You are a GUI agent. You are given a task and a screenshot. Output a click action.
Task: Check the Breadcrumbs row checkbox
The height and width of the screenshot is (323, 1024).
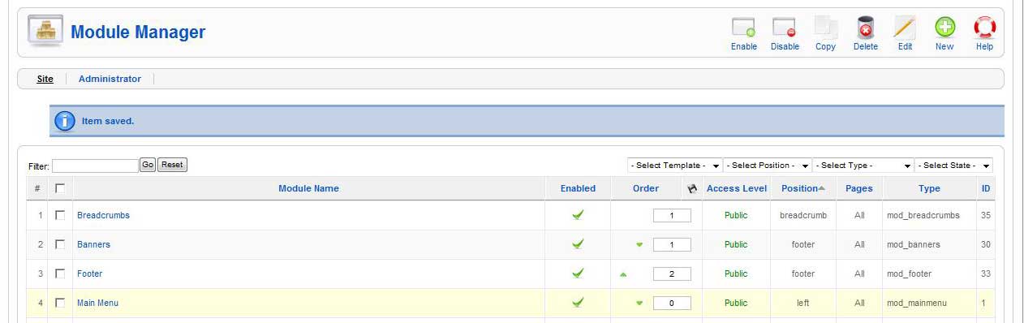coord(60,215)
